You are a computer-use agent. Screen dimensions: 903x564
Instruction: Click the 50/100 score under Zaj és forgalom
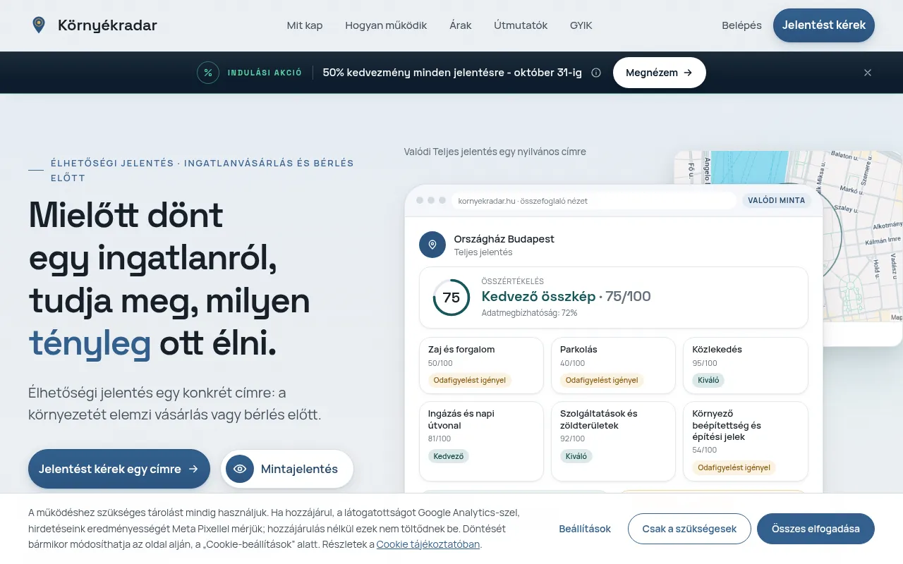click(440, 363)
